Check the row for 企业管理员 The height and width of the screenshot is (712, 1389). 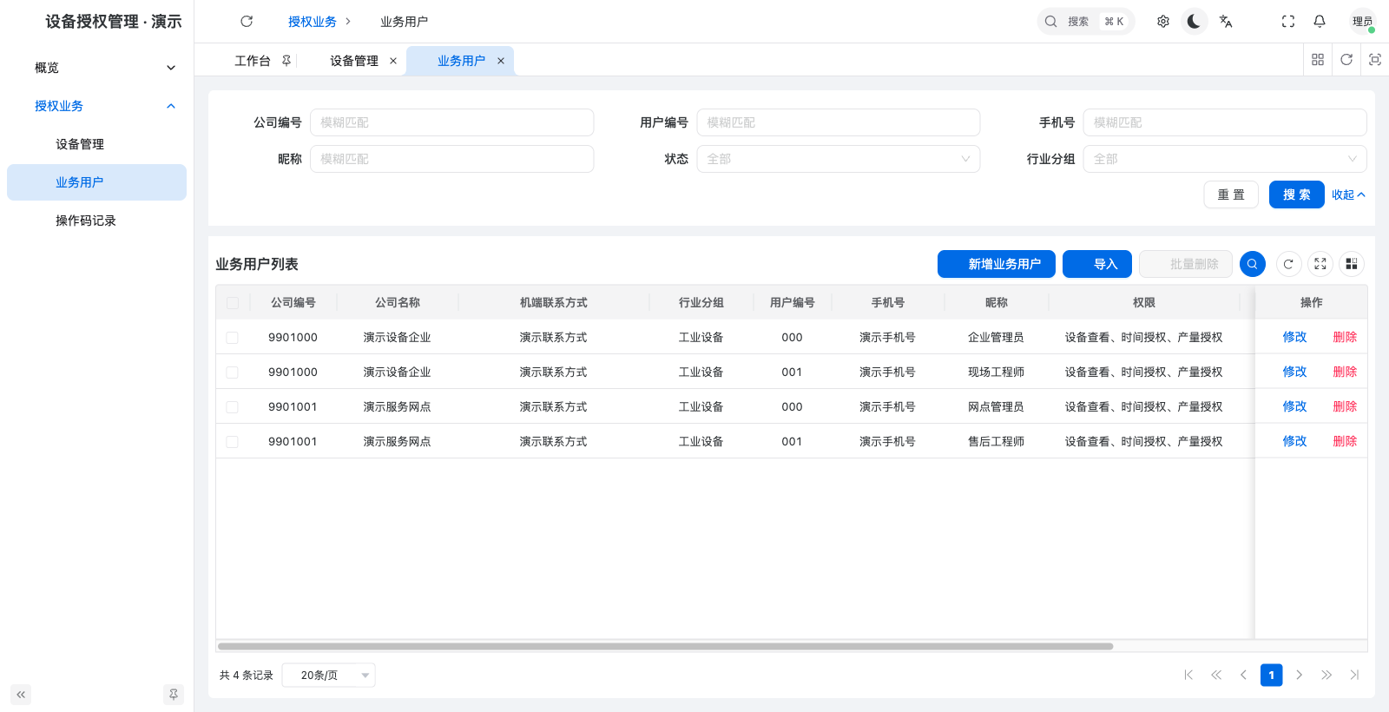tap(233, 338)
